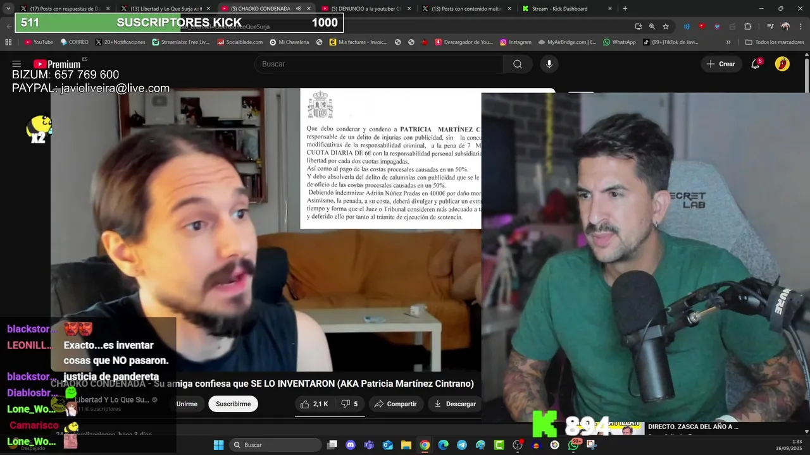Join the channel via Unirme button
This screenshot has width=810, height=455.
187,404
